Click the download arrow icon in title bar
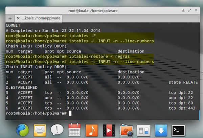The width and height of the screenshot is (203, 138). 183,10
